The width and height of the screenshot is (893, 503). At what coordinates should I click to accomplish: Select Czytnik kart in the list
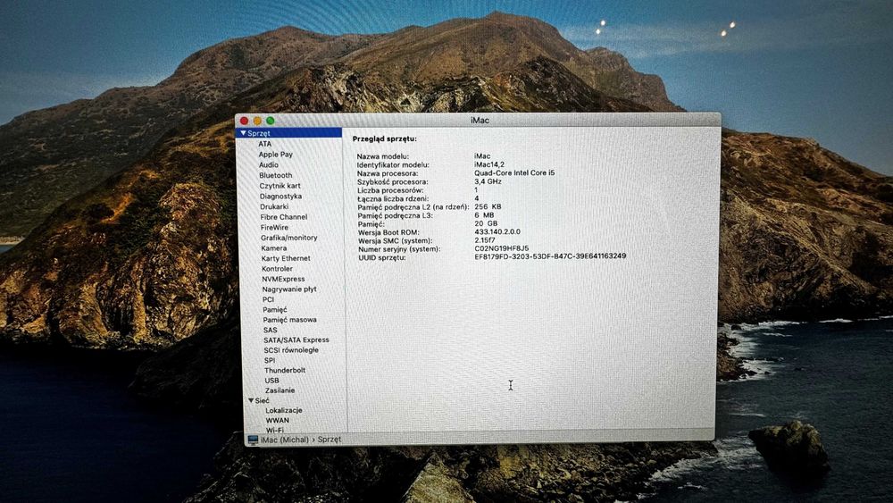pyautogui.click(x=280, y=186)
